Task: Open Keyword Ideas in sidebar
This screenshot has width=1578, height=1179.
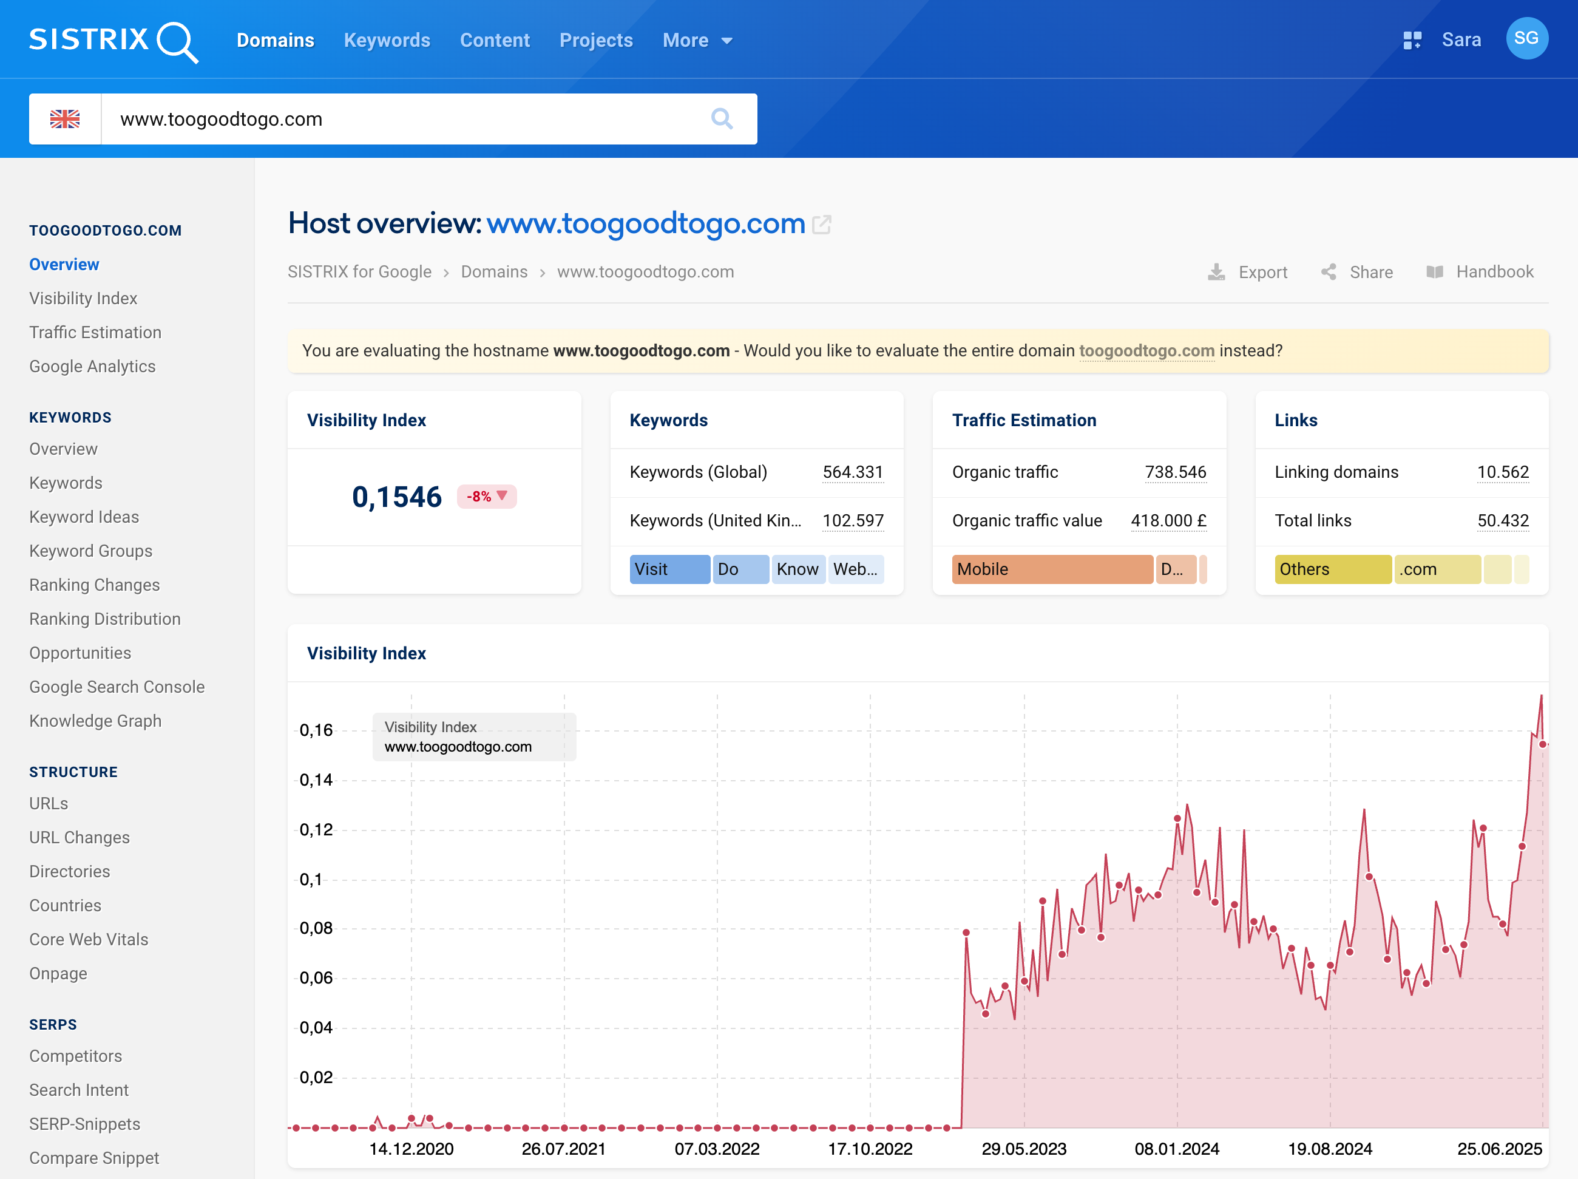Action: tap(84, 517)
